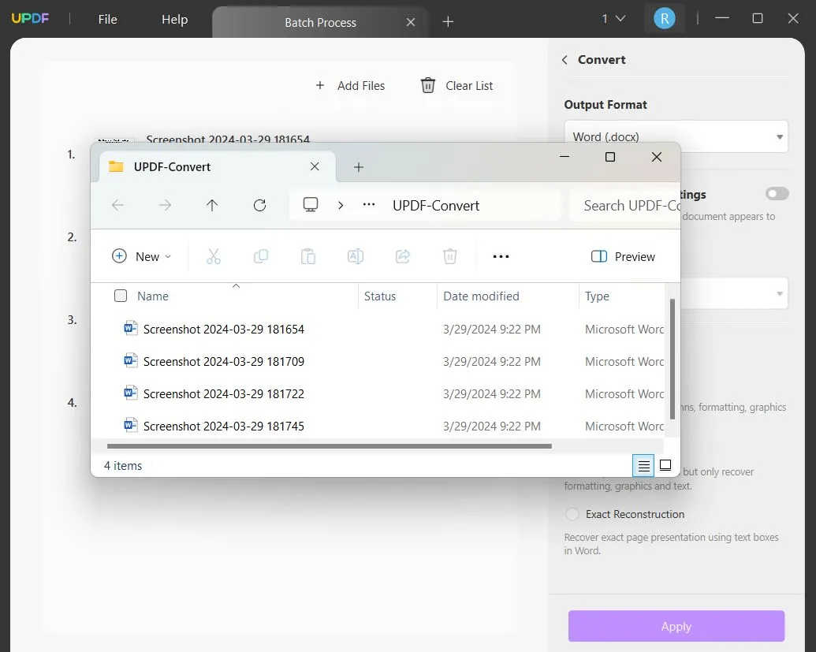816x652 pixels.
Task: Add a new UPDF tab with plus icon
Action: 448,21
